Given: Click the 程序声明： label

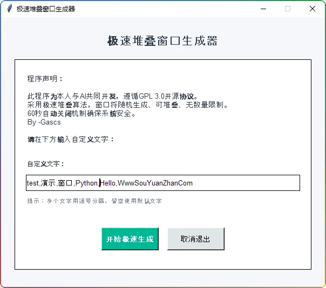Looking at the screenshot, I should click(x=45, y=79).
